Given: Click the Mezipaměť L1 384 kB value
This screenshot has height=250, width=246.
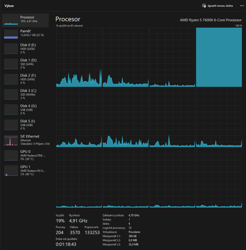Looking at the screenshot, I should [132, 236].
